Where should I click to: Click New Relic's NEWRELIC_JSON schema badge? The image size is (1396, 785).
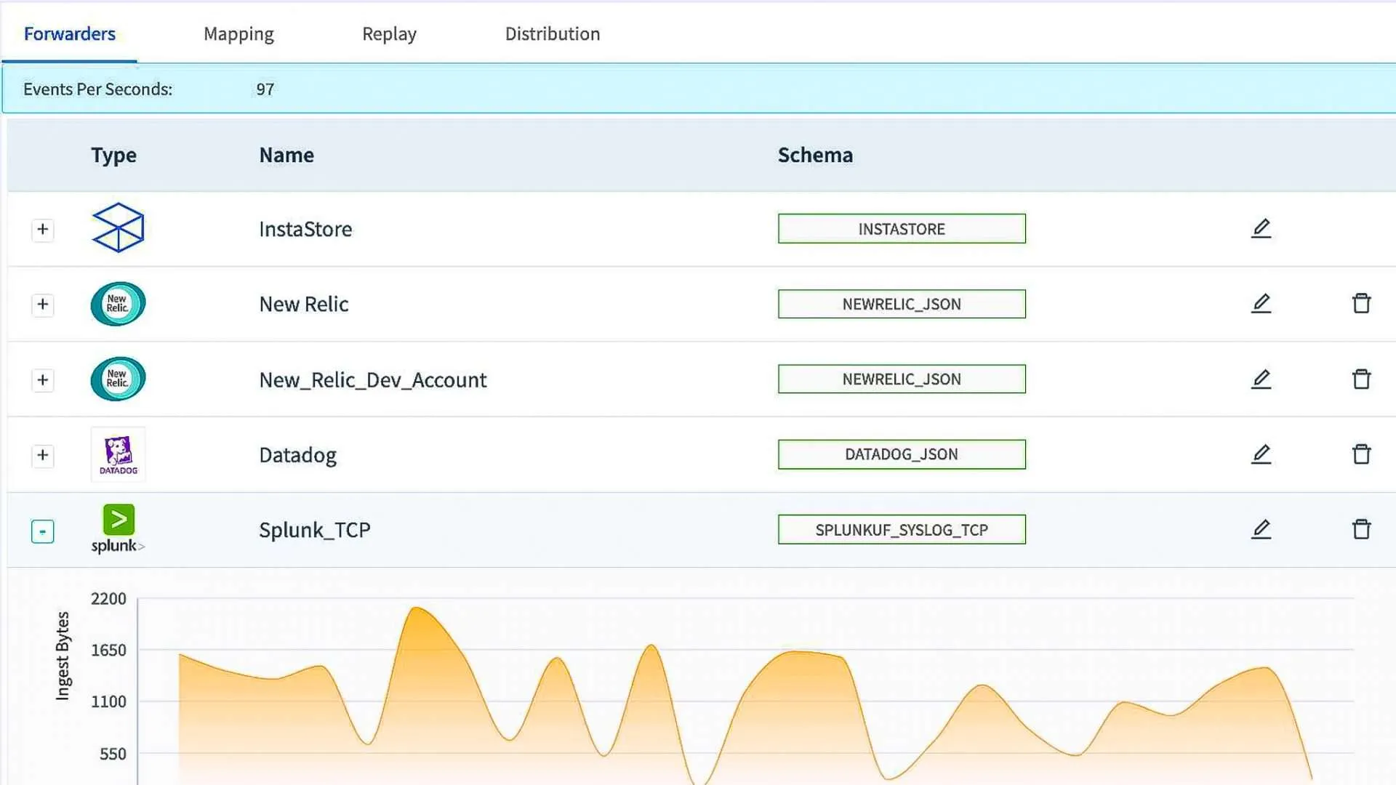pos(902,304)
